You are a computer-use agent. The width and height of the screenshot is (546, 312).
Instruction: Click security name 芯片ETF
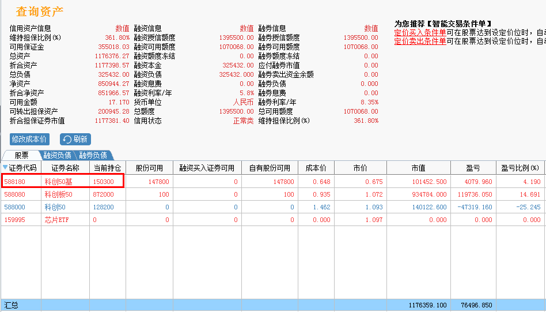coord(57,220)
